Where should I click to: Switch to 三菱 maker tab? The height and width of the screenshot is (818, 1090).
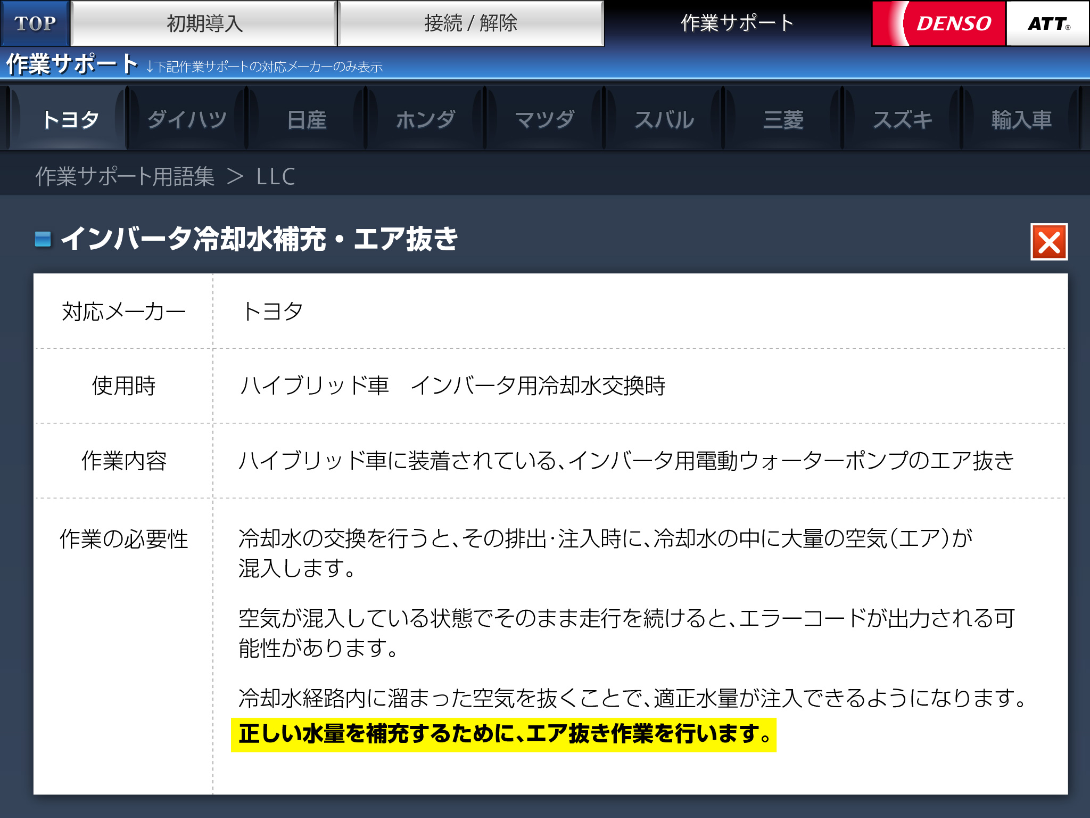(783, 119)
